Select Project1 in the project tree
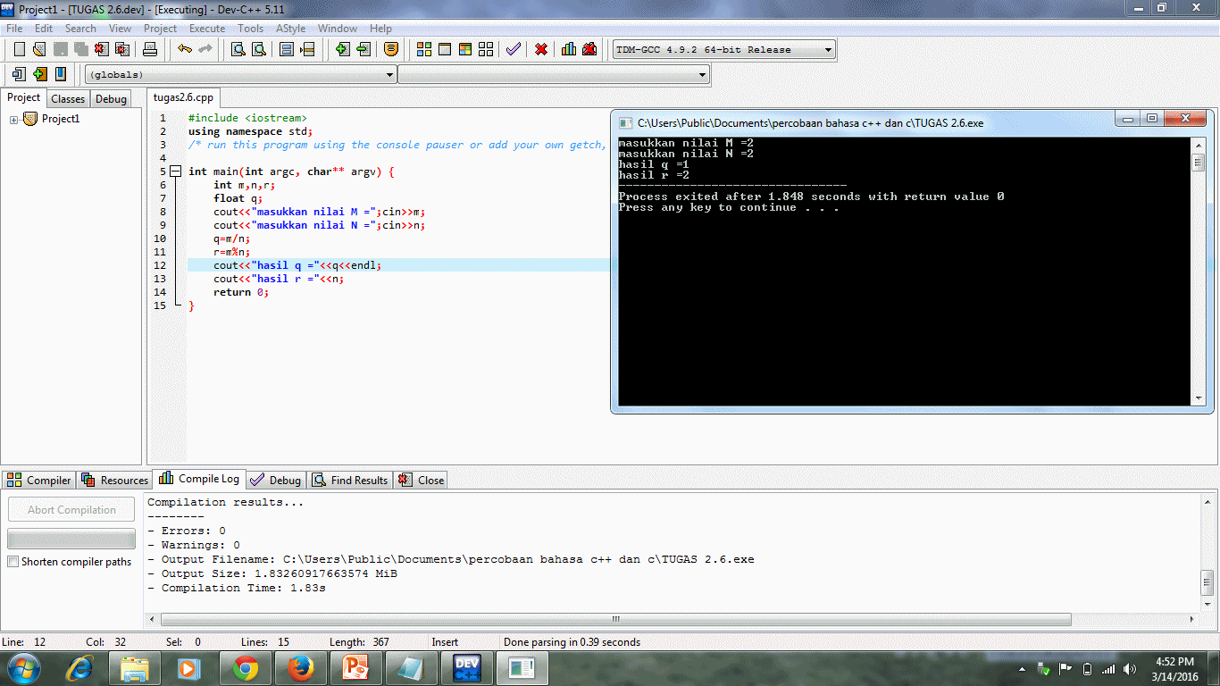This screenshot has height=686, width=1220. (x=61, y=119)
